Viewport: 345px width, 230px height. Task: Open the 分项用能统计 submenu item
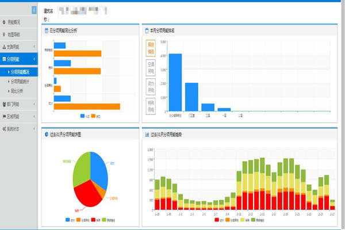coord(23,81)
